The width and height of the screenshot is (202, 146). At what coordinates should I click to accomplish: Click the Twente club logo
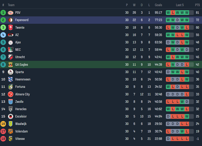[10, 27]
